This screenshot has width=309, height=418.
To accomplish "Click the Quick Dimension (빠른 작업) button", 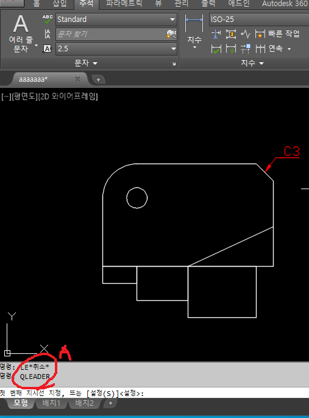I will tap(277, 34).
